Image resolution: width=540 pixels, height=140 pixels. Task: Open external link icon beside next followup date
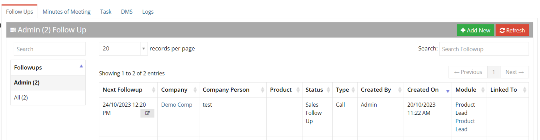[x=147, y=113]
